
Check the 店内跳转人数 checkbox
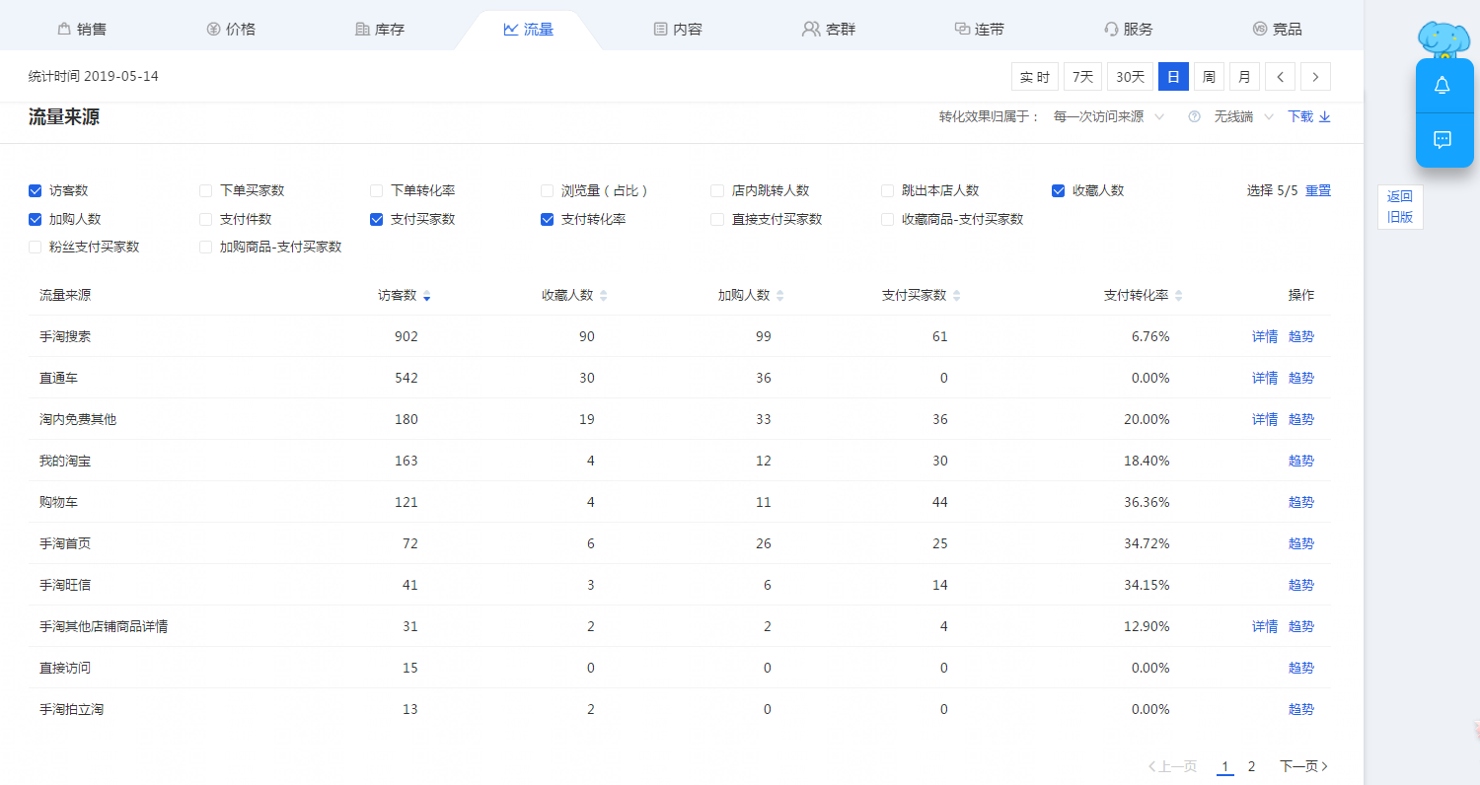click(717, 190)
